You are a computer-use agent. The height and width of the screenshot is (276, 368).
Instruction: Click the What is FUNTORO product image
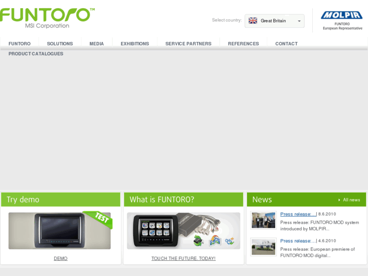tap(184, 230)
